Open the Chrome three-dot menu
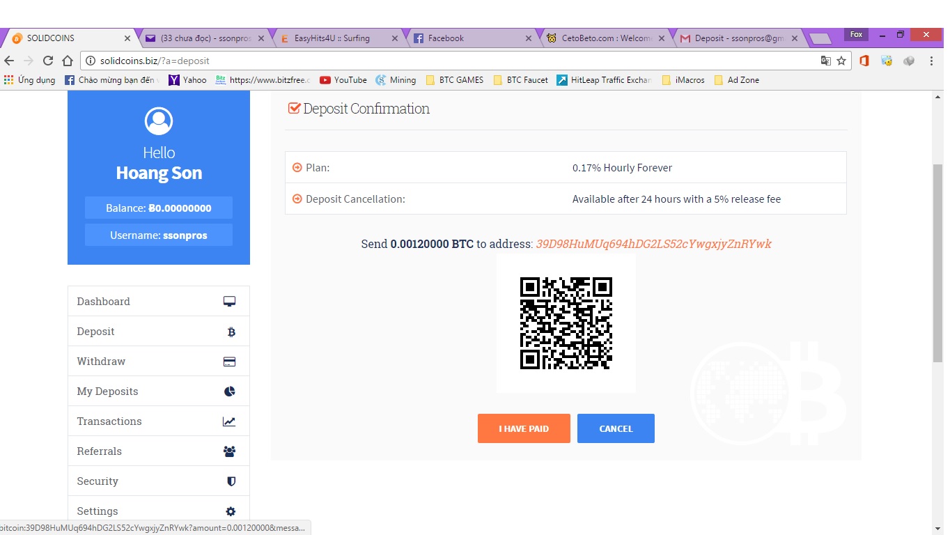This screenshot has height=535, width=950. [932, 61]
